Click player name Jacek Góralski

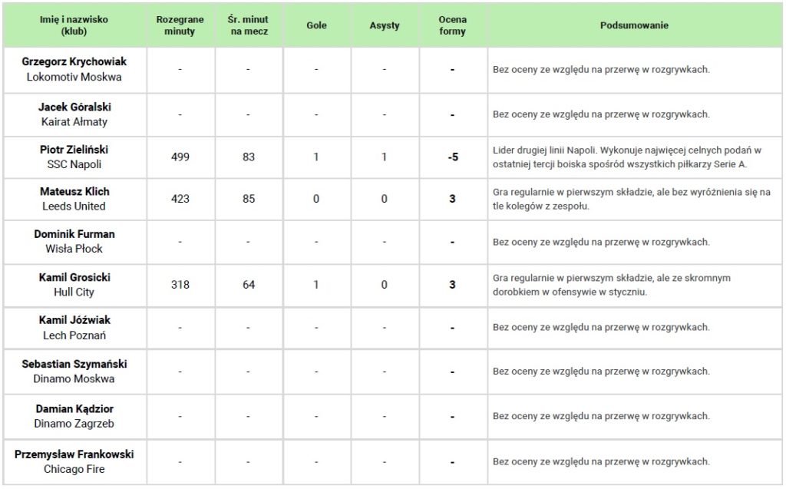[x=74, y=107]
